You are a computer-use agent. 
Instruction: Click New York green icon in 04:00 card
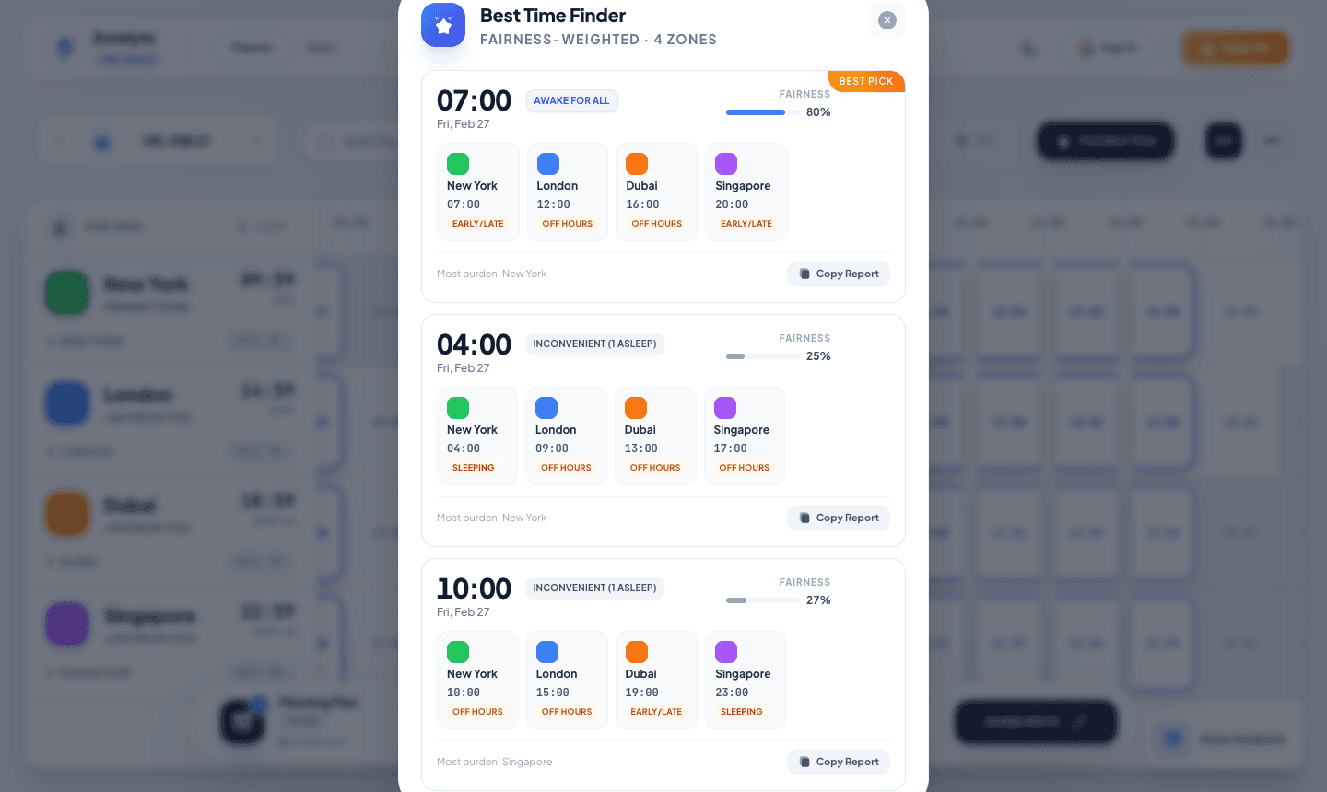click(458, 408)
